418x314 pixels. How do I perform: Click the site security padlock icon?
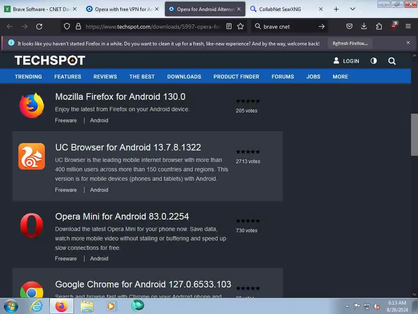tap(78, 26)
